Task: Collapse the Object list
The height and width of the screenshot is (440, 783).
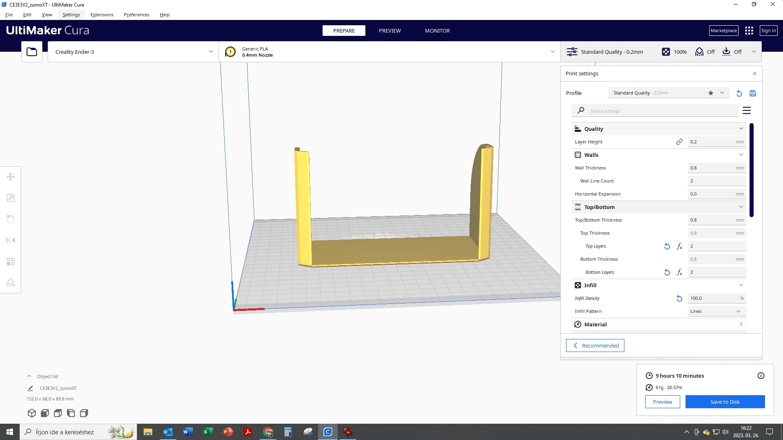Action: click(29, 376)
